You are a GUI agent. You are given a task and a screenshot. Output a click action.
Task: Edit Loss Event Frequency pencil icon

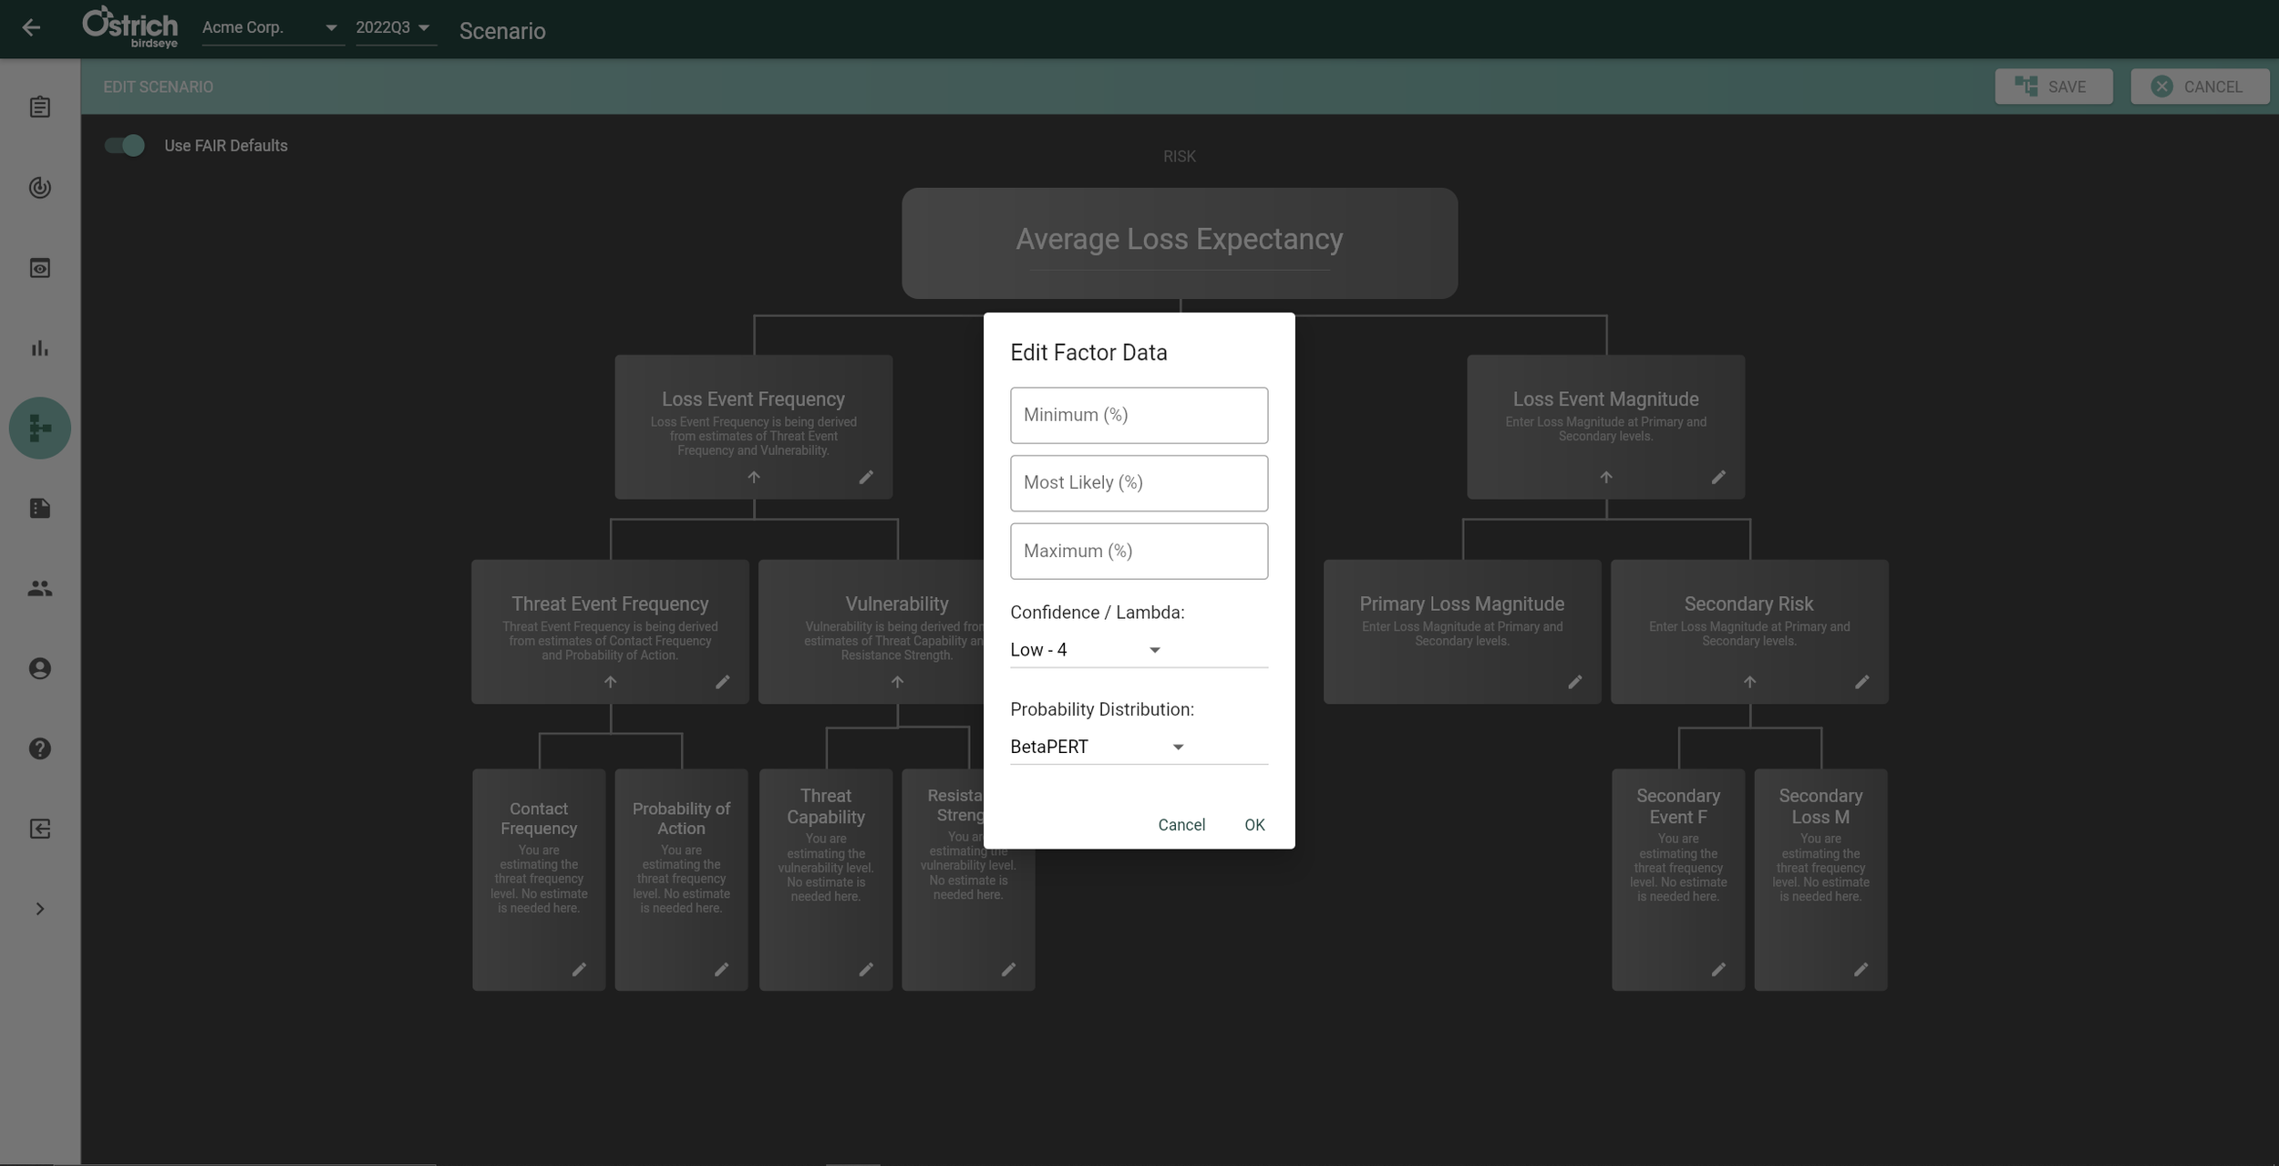pyautogui.click(x=866, y=478)
